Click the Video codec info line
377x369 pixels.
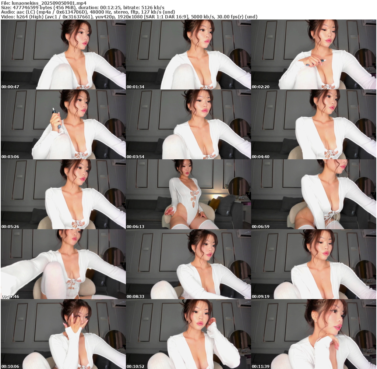click(129, 17)
